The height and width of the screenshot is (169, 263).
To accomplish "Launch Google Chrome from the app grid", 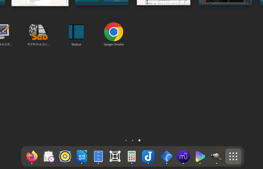I will 113,32.
